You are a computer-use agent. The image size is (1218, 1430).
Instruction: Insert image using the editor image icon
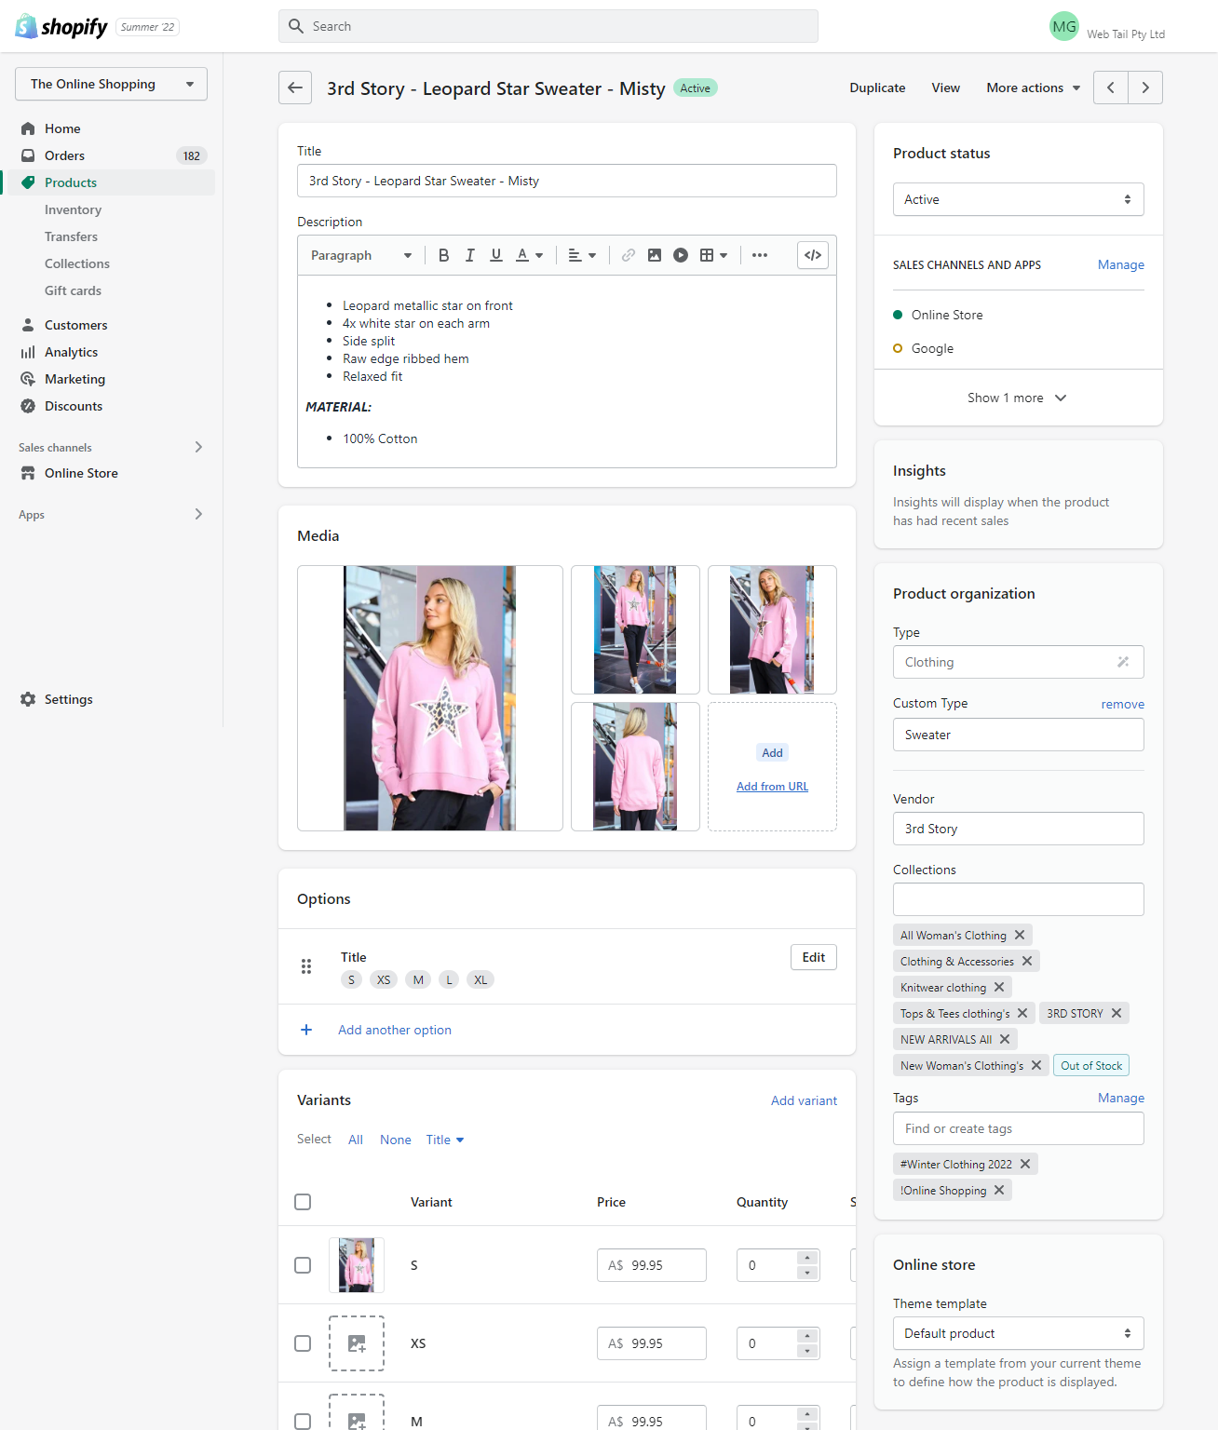pos(655,255)
